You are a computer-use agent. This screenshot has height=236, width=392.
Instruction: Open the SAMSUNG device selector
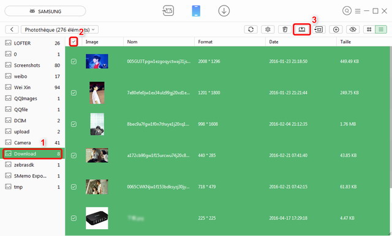[45, 11]
